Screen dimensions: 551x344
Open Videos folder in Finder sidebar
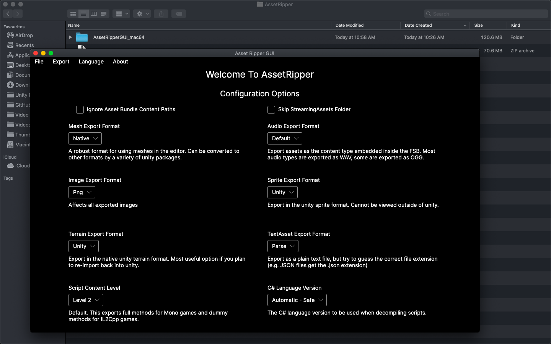point(18,125)
